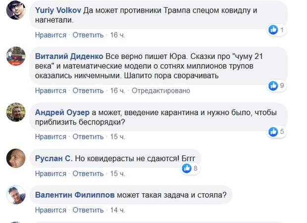Open Руслан С.'s avatar image
The width and height of the screenshot is (307, 223).
coord(16,158)
